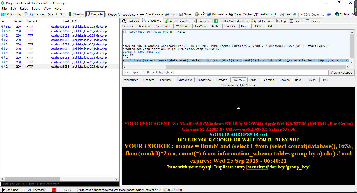Select response Transformer tab

(130, 80)
